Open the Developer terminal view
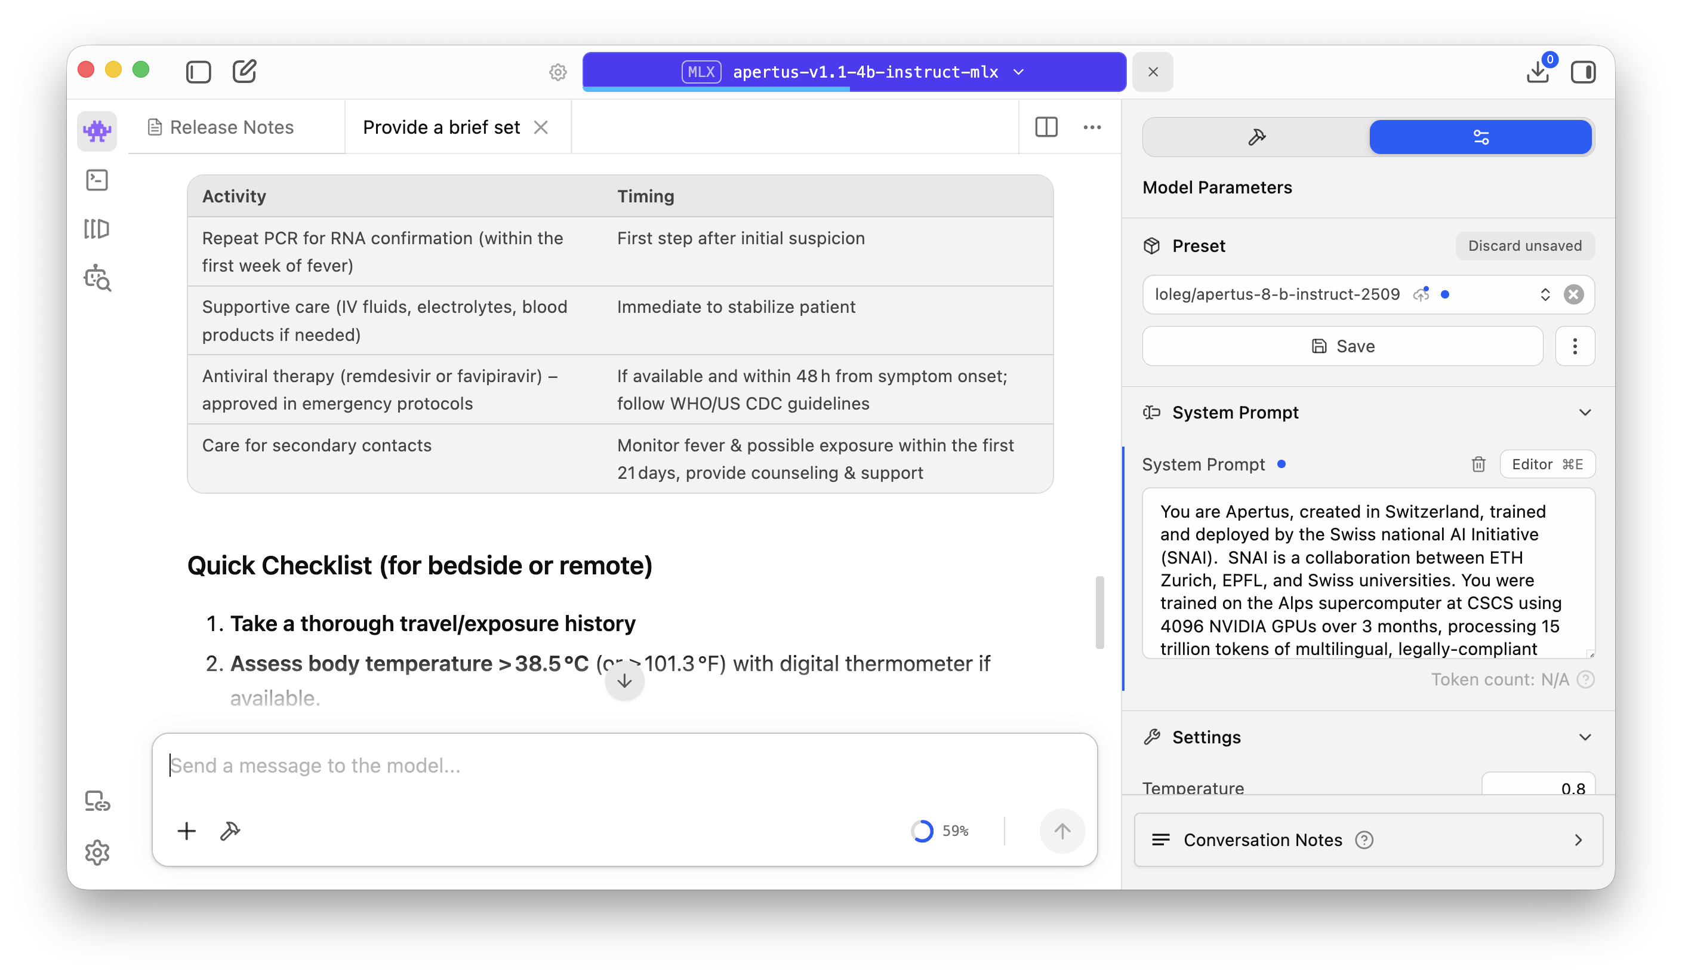The width and height of the screenshot is (1682, 978). [x=97, y=180]
